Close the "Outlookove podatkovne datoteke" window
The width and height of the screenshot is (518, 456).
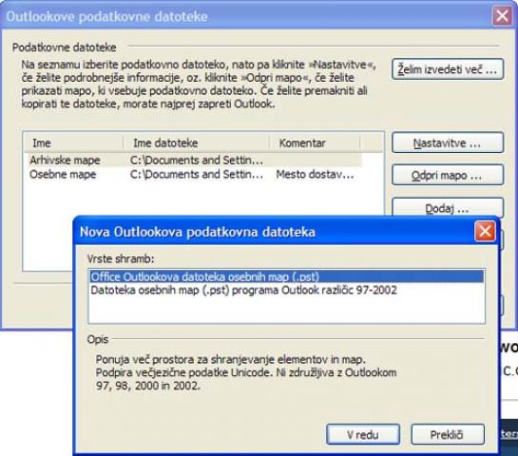(503, 15)
